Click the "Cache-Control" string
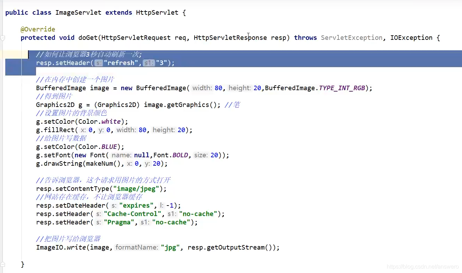 (132, 214)
